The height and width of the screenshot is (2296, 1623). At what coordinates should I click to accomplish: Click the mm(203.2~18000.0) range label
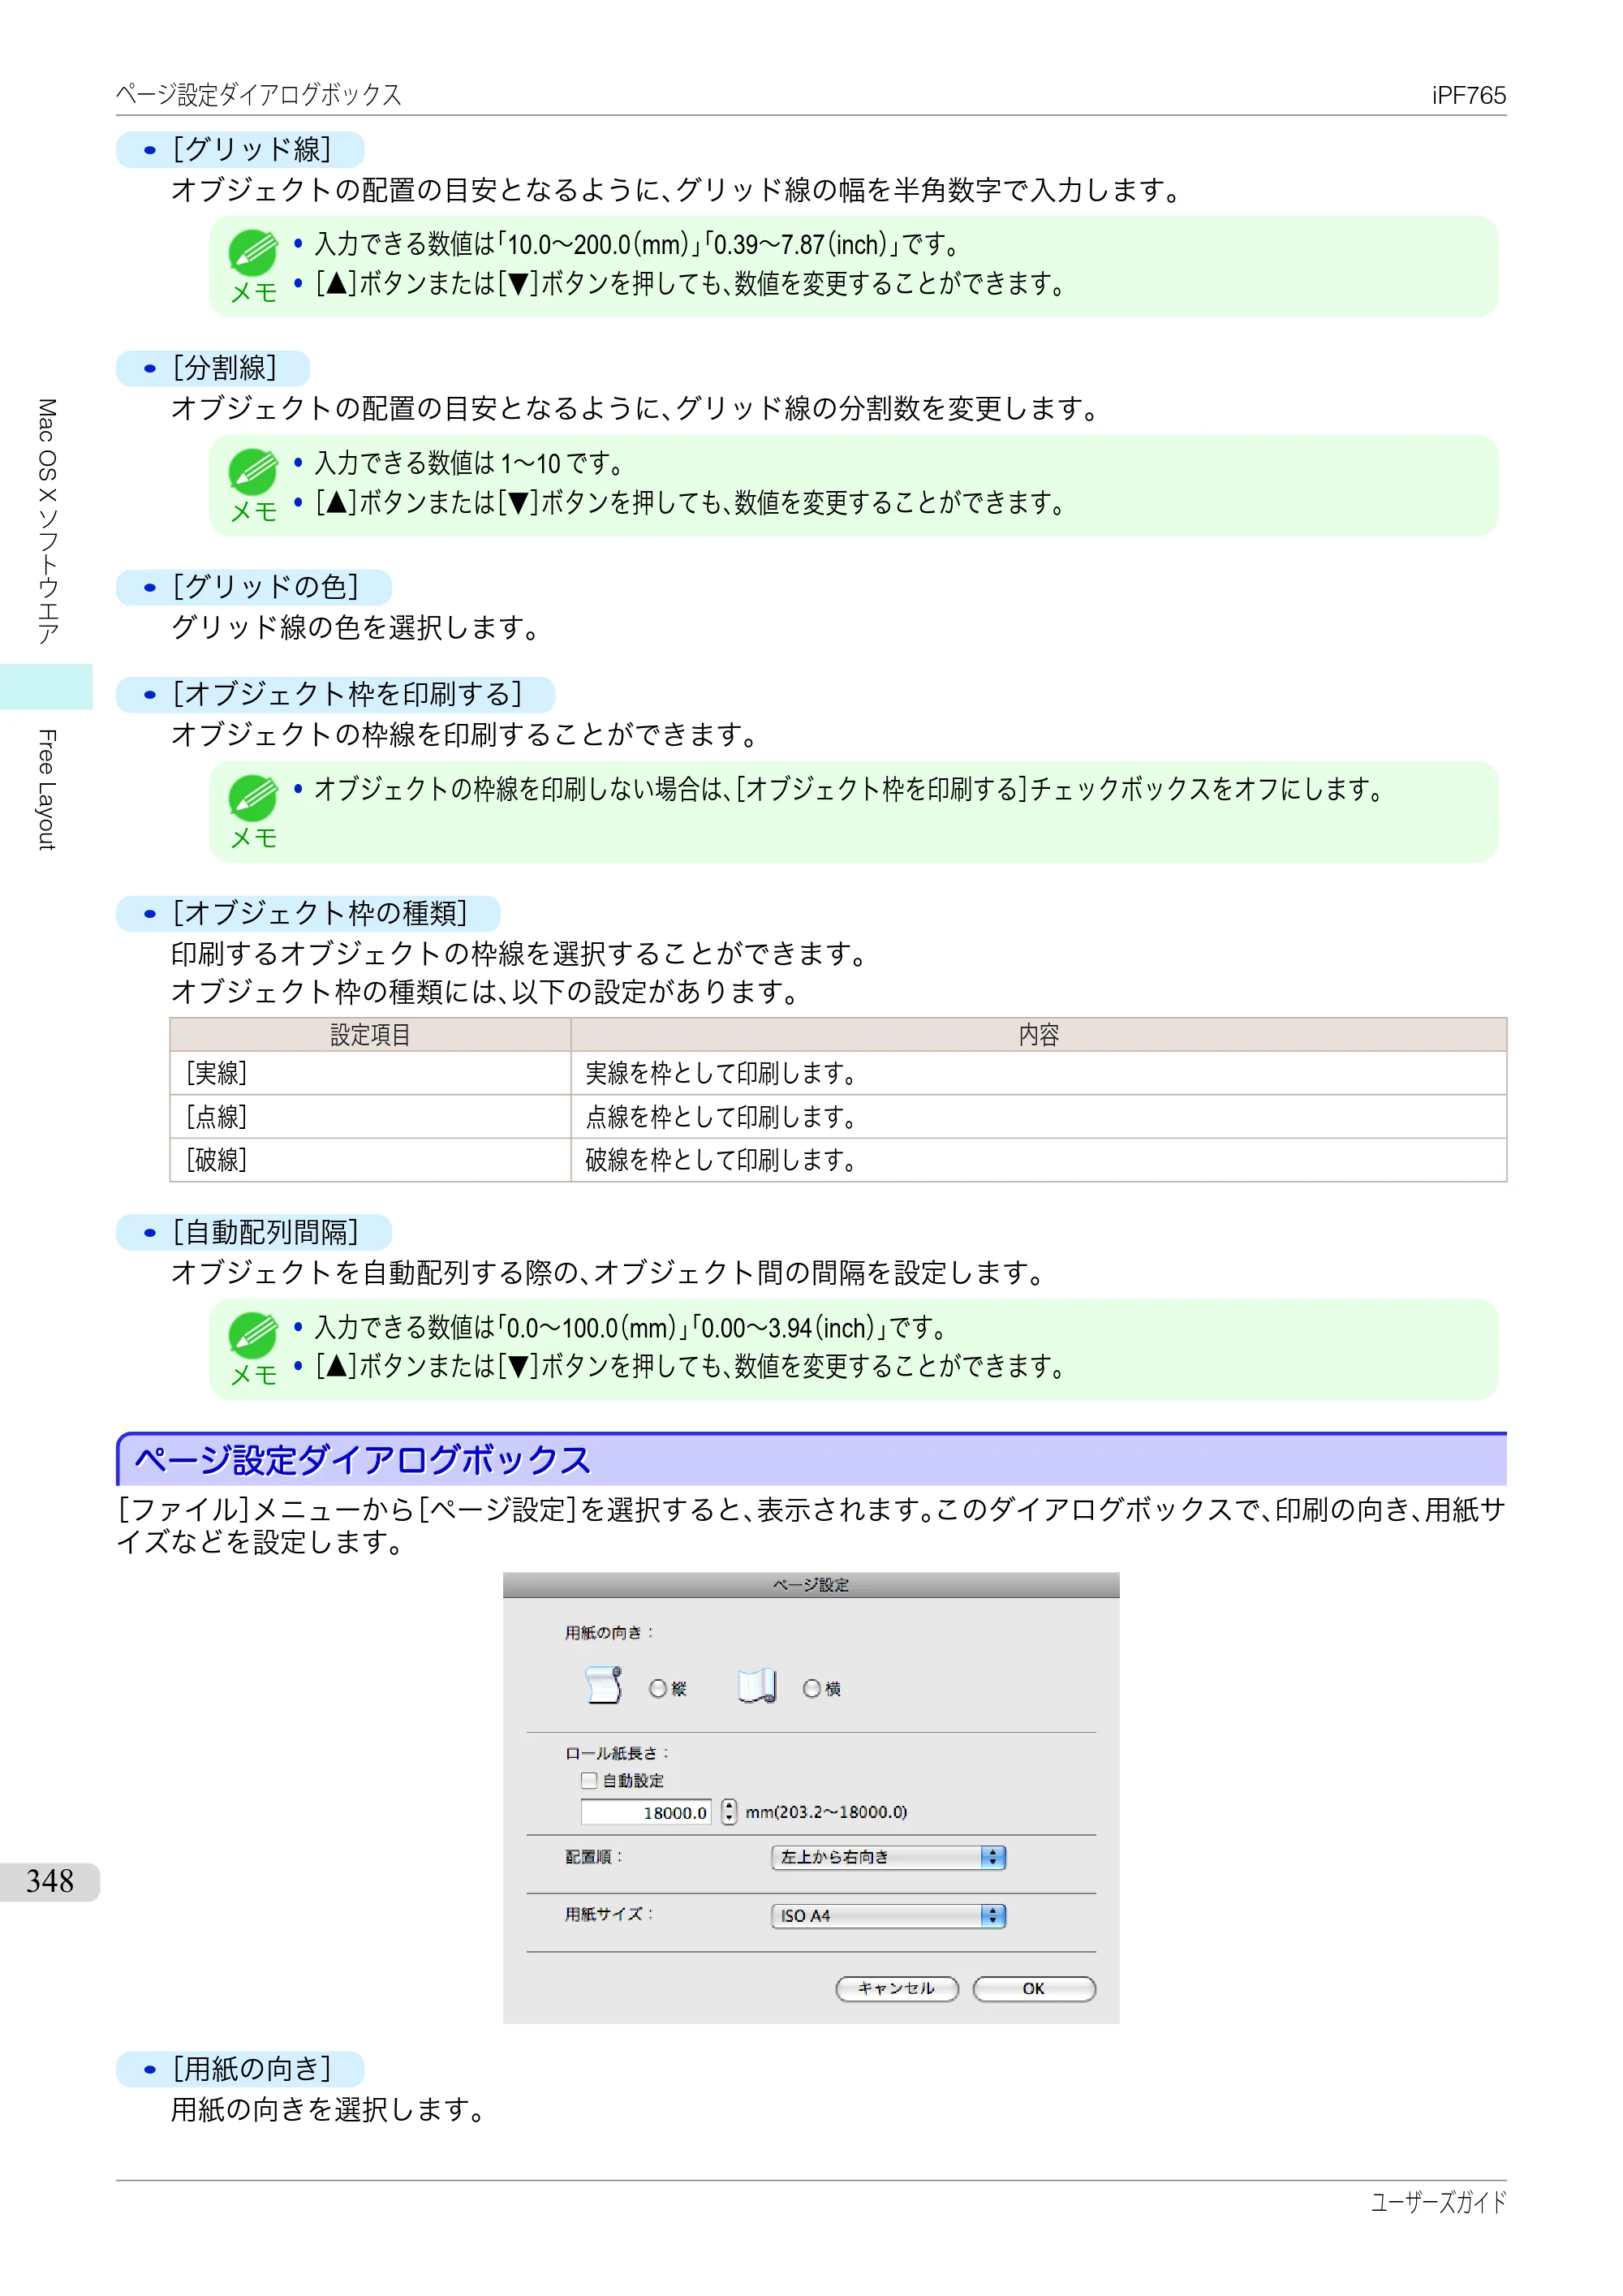826,1813
